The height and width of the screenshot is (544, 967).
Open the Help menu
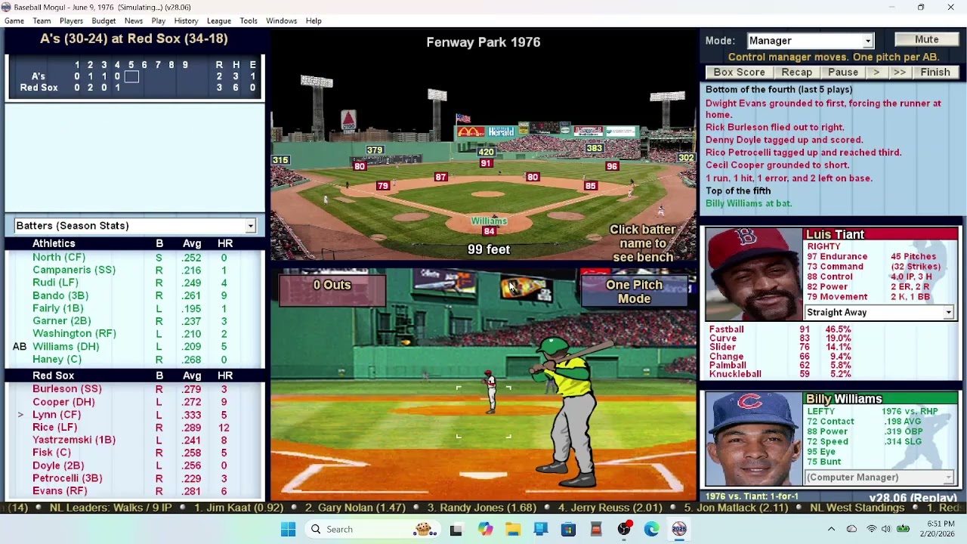314,21
